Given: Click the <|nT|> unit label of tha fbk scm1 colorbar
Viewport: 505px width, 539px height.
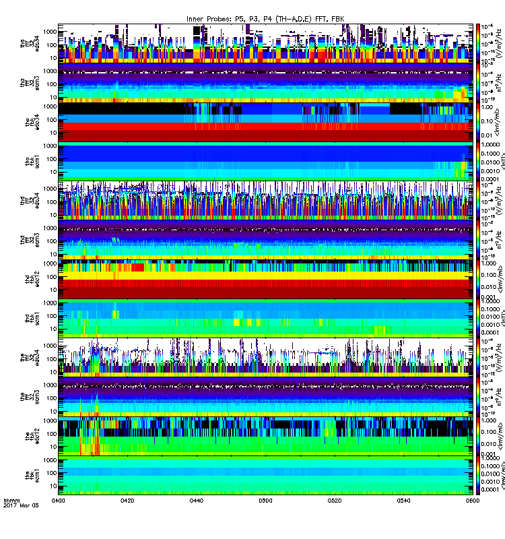Looking at the screenshot, I should pos(502,162).
